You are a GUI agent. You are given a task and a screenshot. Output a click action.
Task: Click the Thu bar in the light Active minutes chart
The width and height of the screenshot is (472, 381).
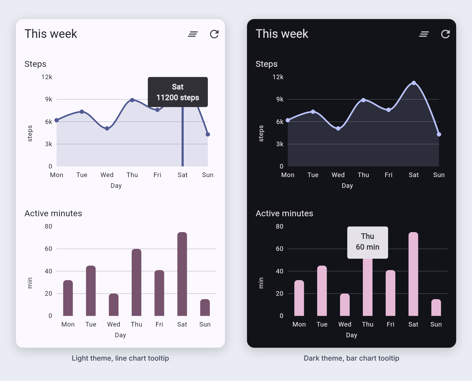(x=137, y=282)
